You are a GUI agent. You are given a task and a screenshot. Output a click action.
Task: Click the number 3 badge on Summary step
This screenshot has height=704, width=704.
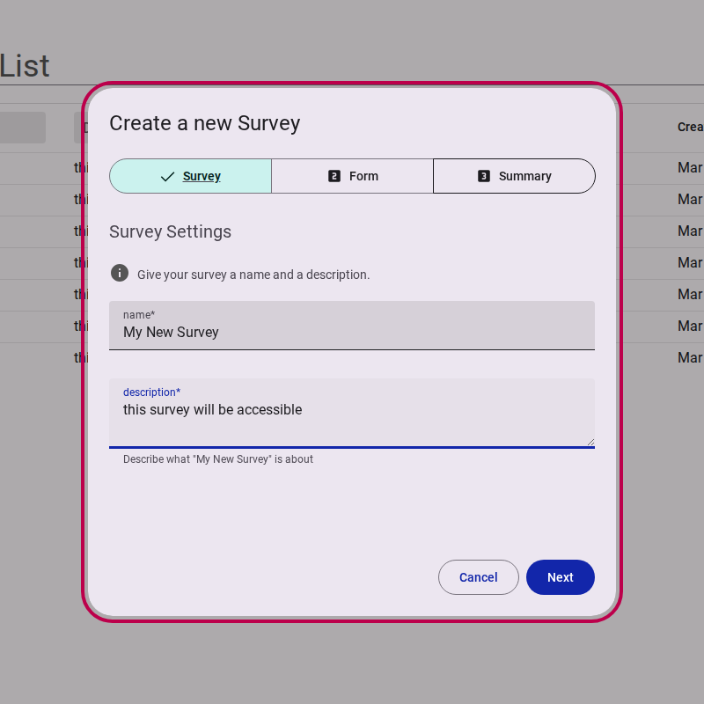[x=484, y=176]
